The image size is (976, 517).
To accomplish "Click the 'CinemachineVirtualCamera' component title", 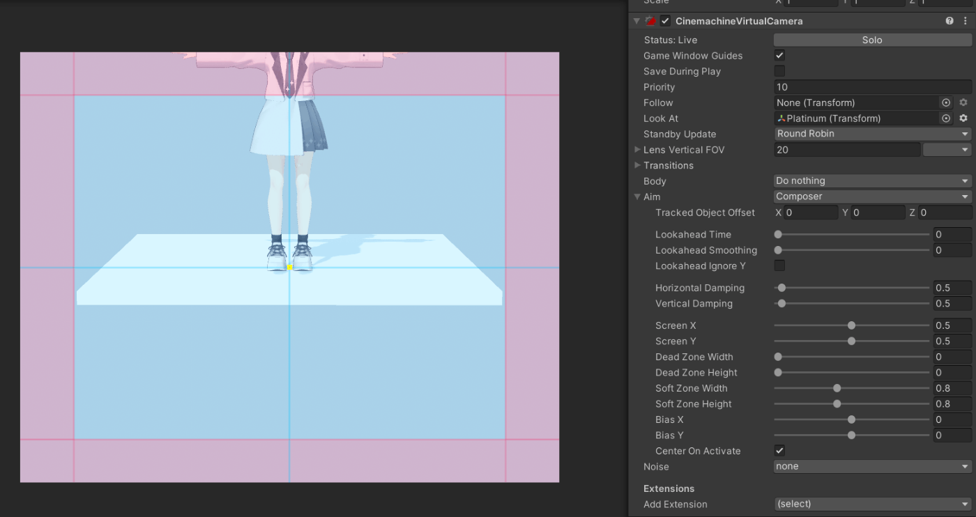I will [739, 21].
